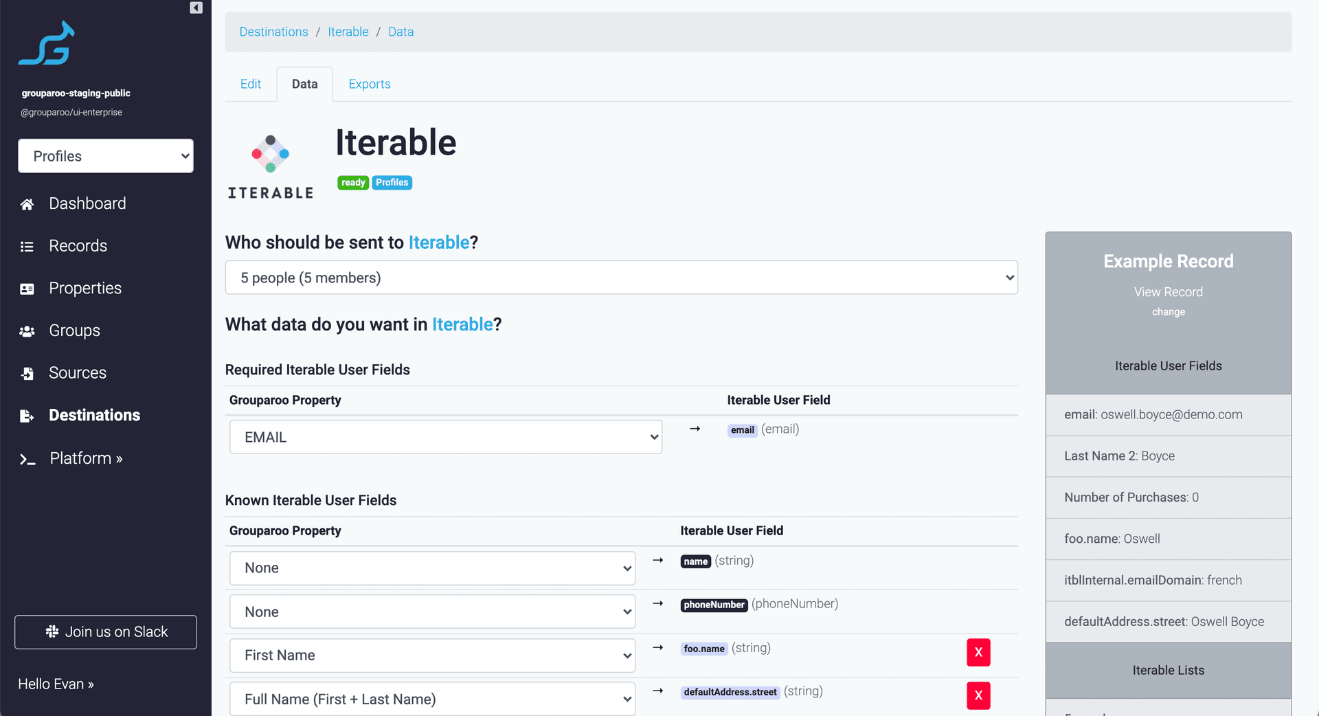Click the @grouparoo/ui-enterprise package label
The image size is (1319, 716).
(71, 113)
